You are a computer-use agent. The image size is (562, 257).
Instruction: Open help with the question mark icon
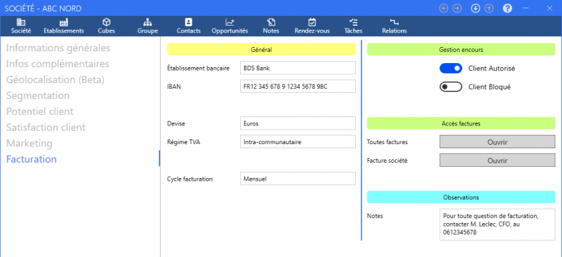507,8
